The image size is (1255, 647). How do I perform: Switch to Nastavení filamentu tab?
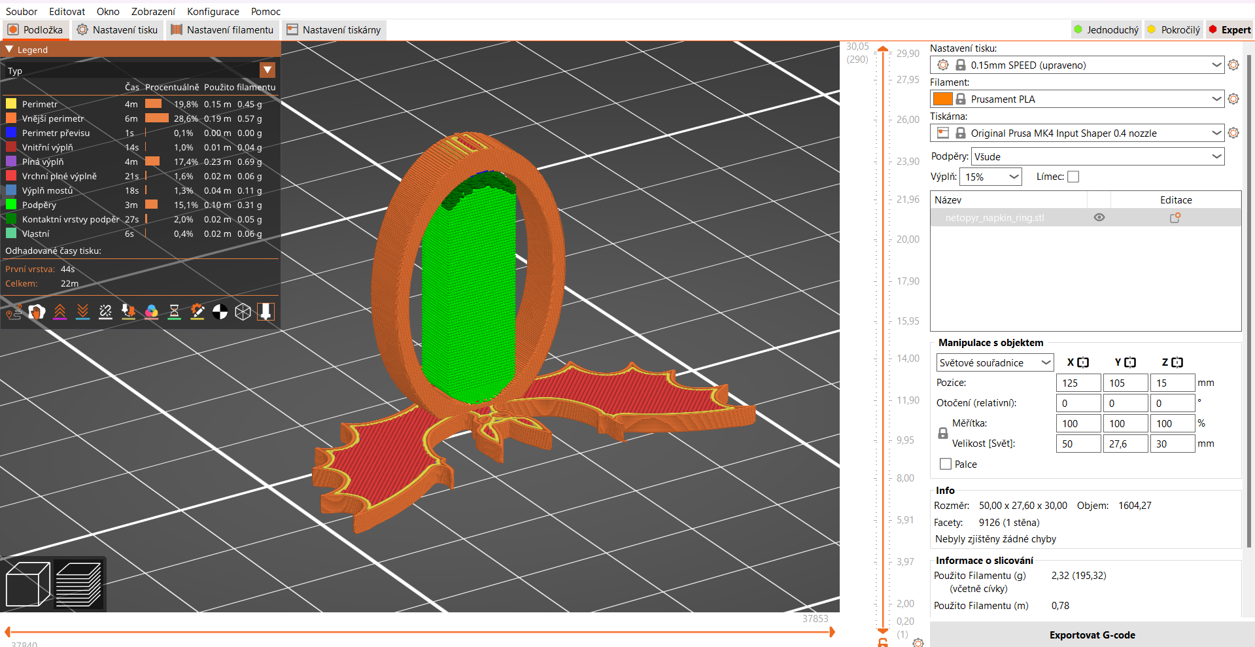point(222,29)
